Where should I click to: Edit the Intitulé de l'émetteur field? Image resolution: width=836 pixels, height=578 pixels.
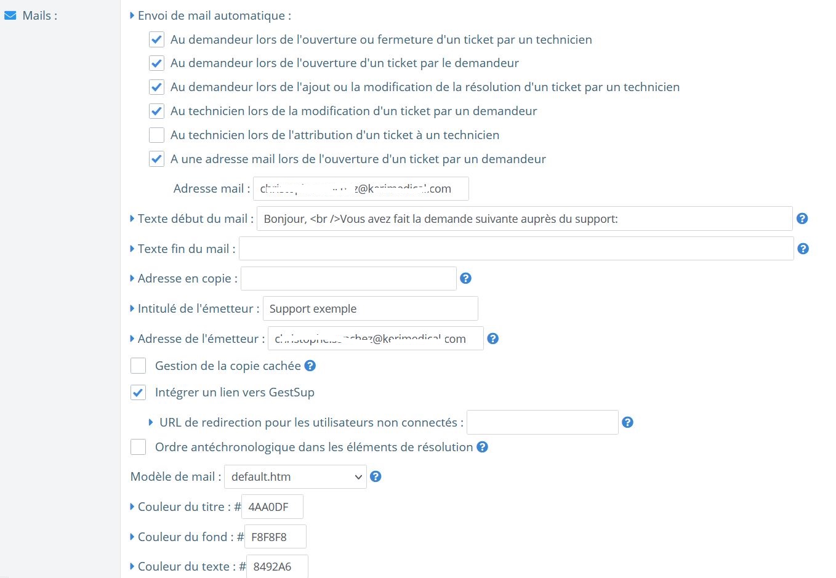[371, 308]
